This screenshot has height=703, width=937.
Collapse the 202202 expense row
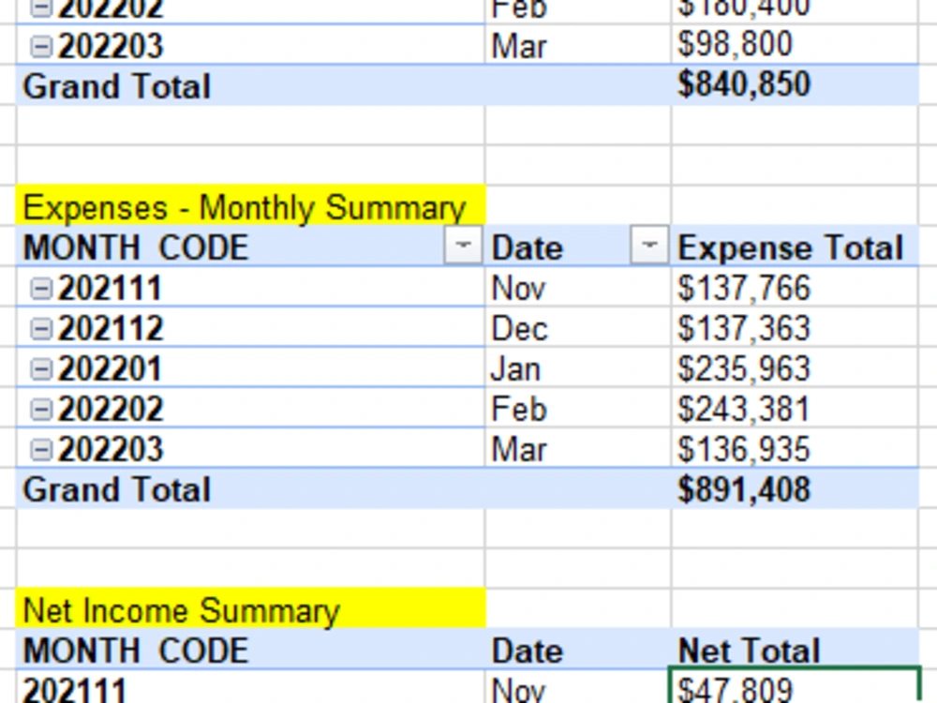pos(40,410)
